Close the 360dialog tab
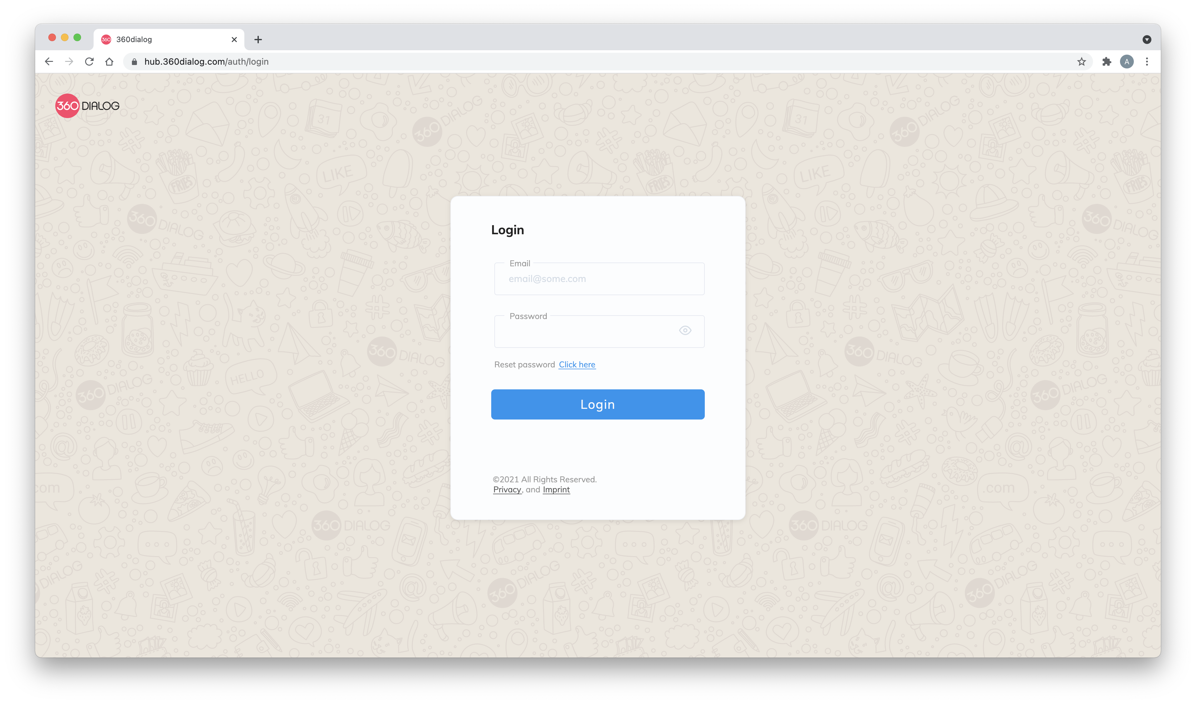Viewport: 1196px width, 704px height. click(x=234, y=39)
